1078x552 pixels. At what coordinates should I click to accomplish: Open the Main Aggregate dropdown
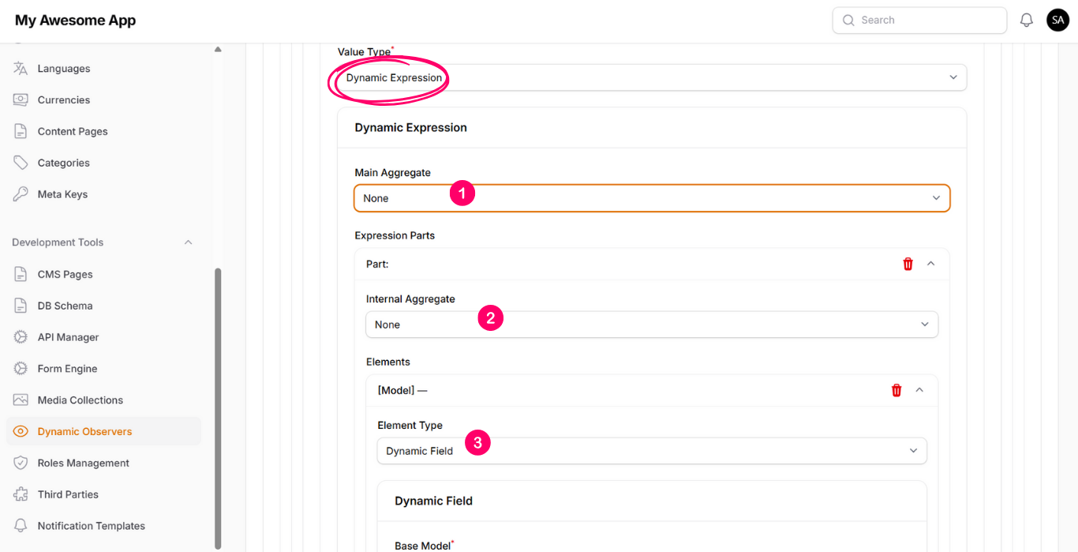(651, 198)
